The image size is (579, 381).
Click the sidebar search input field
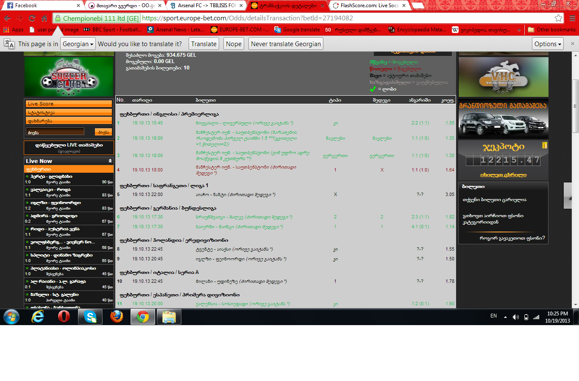pyautogui.click(x=55, y=132)
